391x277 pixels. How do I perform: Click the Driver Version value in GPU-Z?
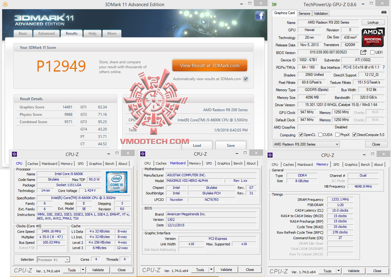341,105
